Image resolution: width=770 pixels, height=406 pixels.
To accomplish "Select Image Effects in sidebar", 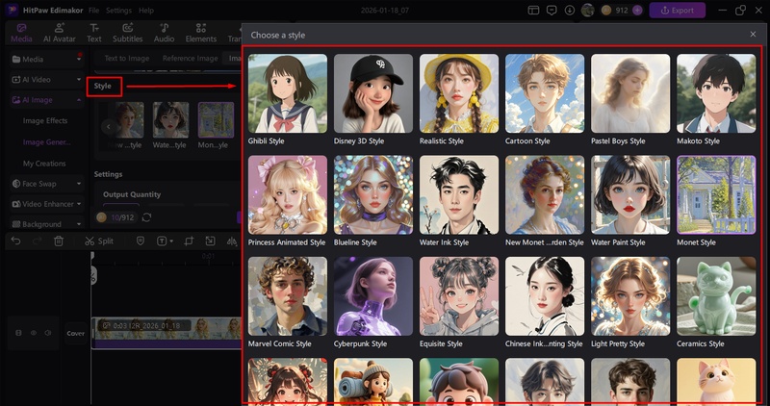I will coord(45,121).
